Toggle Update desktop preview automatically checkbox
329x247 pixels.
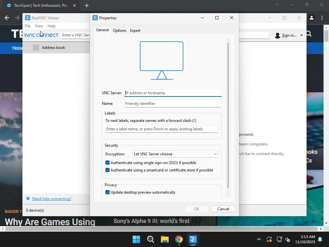107,192
